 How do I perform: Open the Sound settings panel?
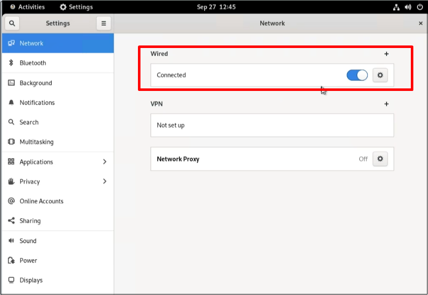28,241
